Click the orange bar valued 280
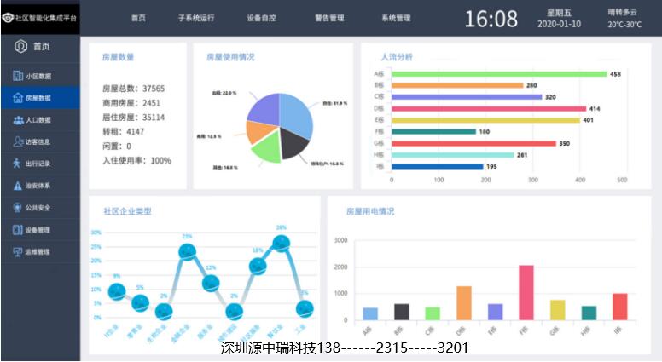This screenshot has height=362, width=662. tap(457, 85)
